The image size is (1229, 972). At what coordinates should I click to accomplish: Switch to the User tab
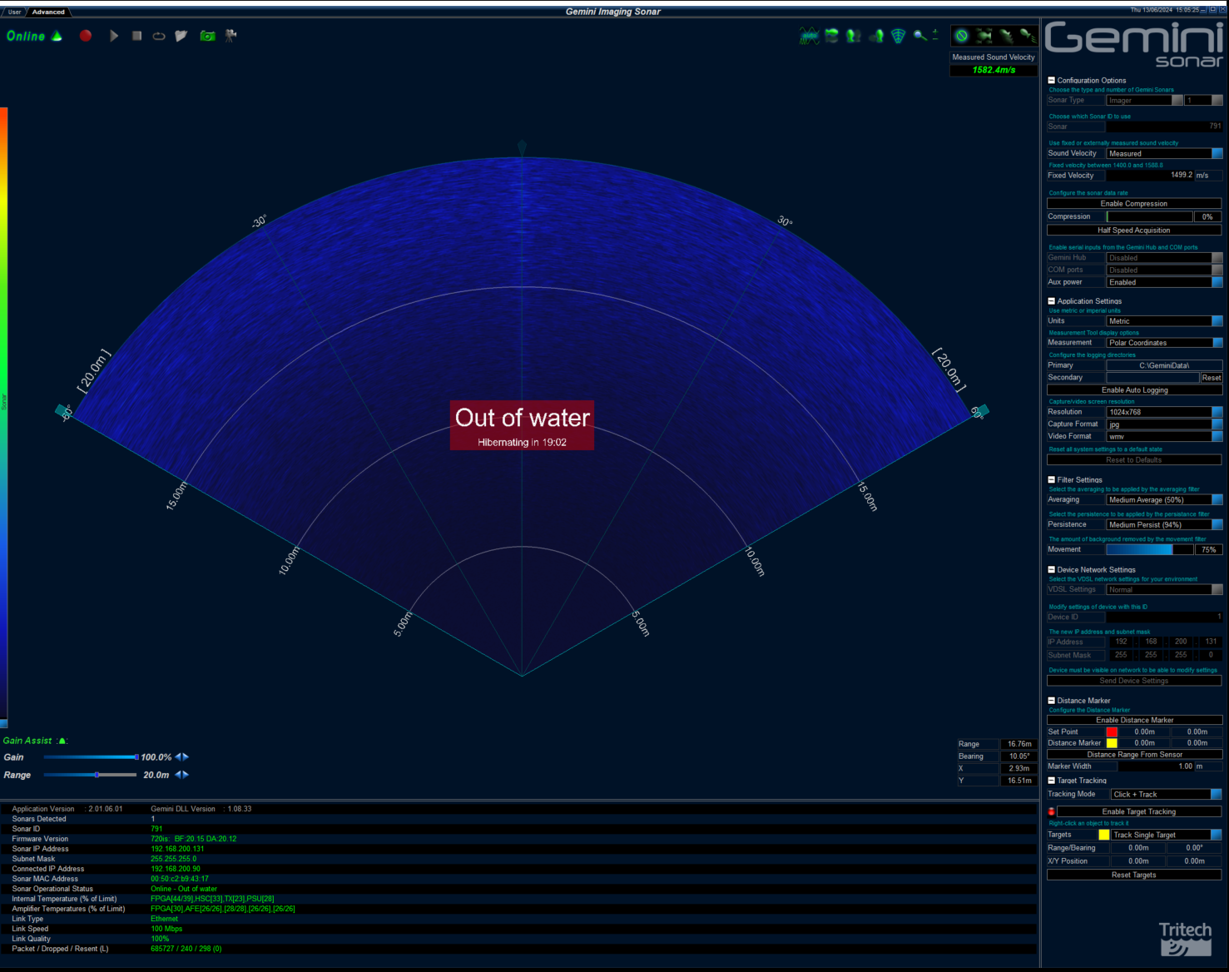(x=14, y=12)
